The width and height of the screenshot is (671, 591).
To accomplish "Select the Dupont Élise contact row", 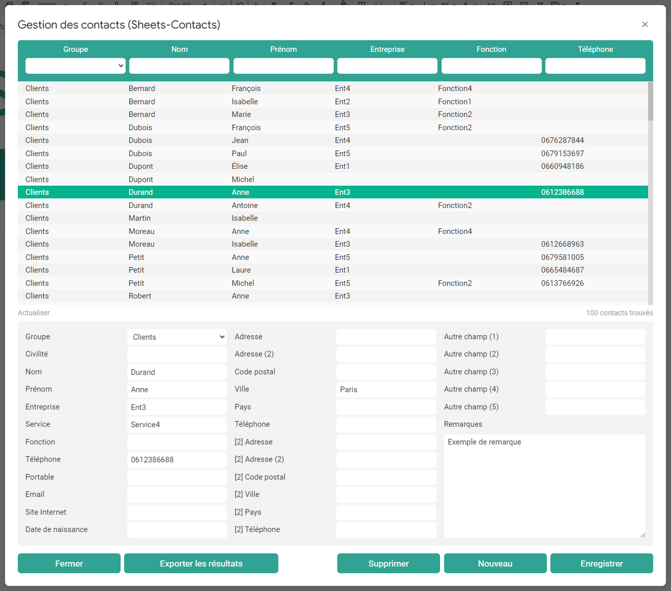I will 333,166.
